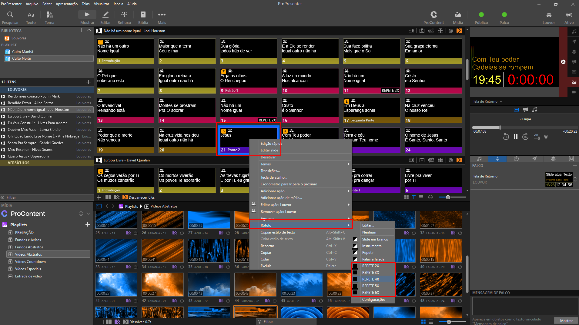Screen dimensions: 579x325
Task: Click the Louvor looks icon in toolbar
Action: point(549,18)
